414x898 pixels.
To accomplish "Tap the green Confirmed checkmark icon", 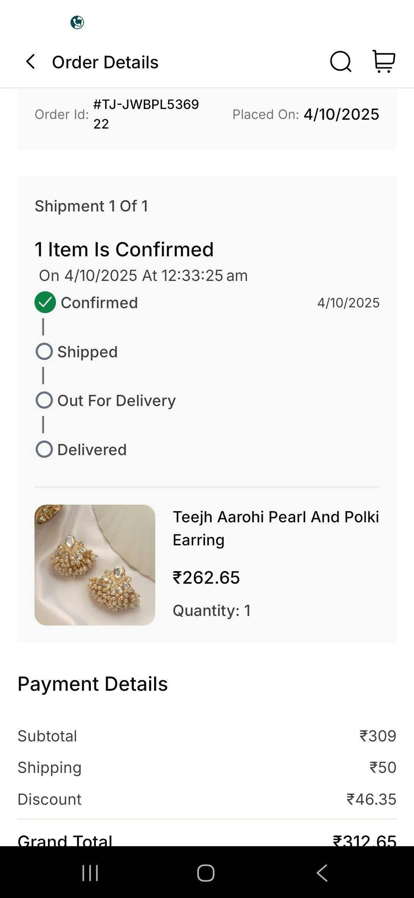I will click(x=45, y=302).
